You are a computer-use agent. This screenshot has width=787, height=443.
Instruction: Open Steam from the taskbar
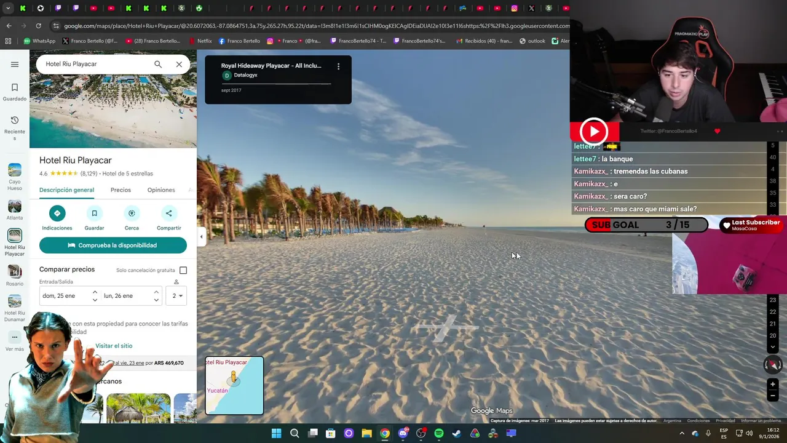[457, 433]
